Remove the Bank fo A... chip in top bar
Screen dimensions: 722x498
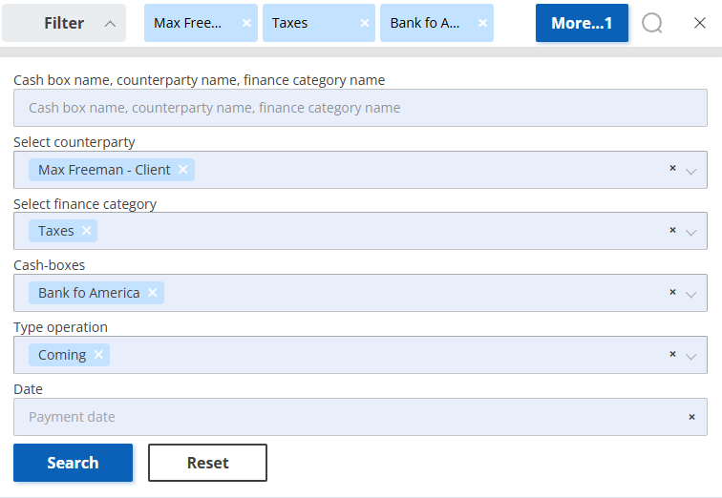pyautogui.click(x=482, y=23)
